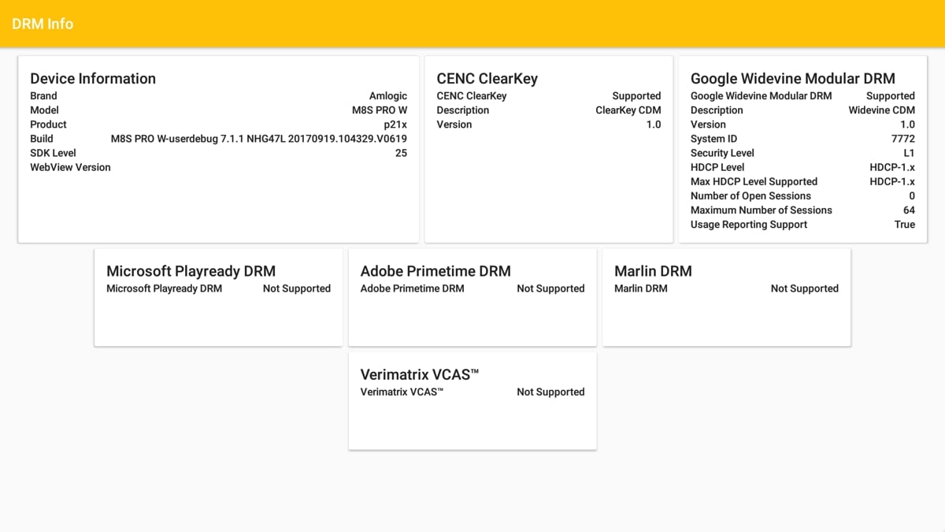This screenshot has width=945, height=532.
Task: Click the Brand value Amlogic
Action: [x=388, y=96]
